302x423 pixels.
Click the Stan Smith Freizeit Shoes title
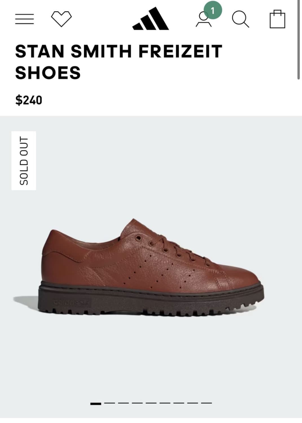[119, 62]
